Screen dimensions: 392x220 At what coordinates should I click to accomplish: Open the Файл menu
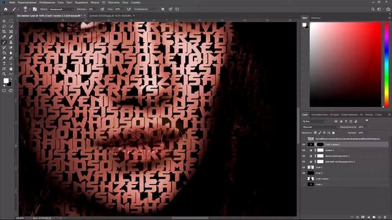pos(12,2)
